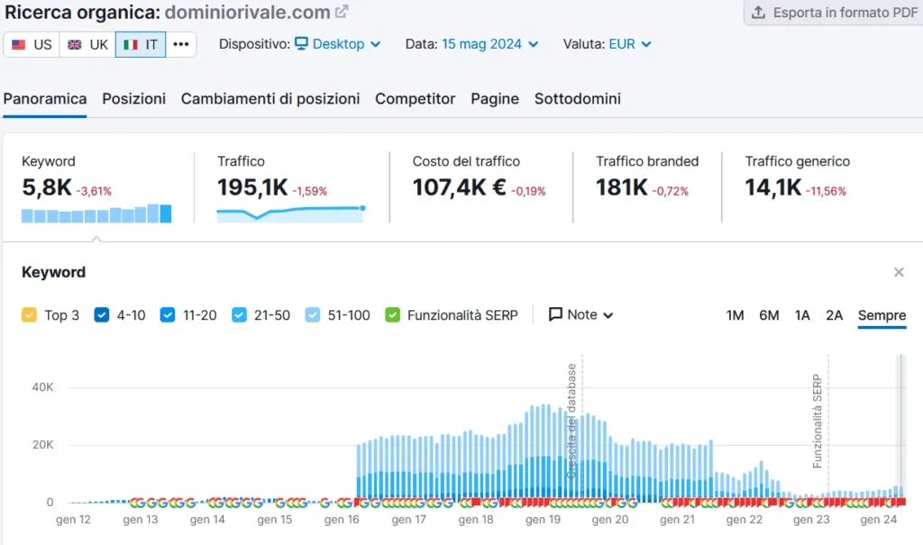Screen dimensions: 923x545
Task: Select the US flag database
Action: [x=32, y=44]
